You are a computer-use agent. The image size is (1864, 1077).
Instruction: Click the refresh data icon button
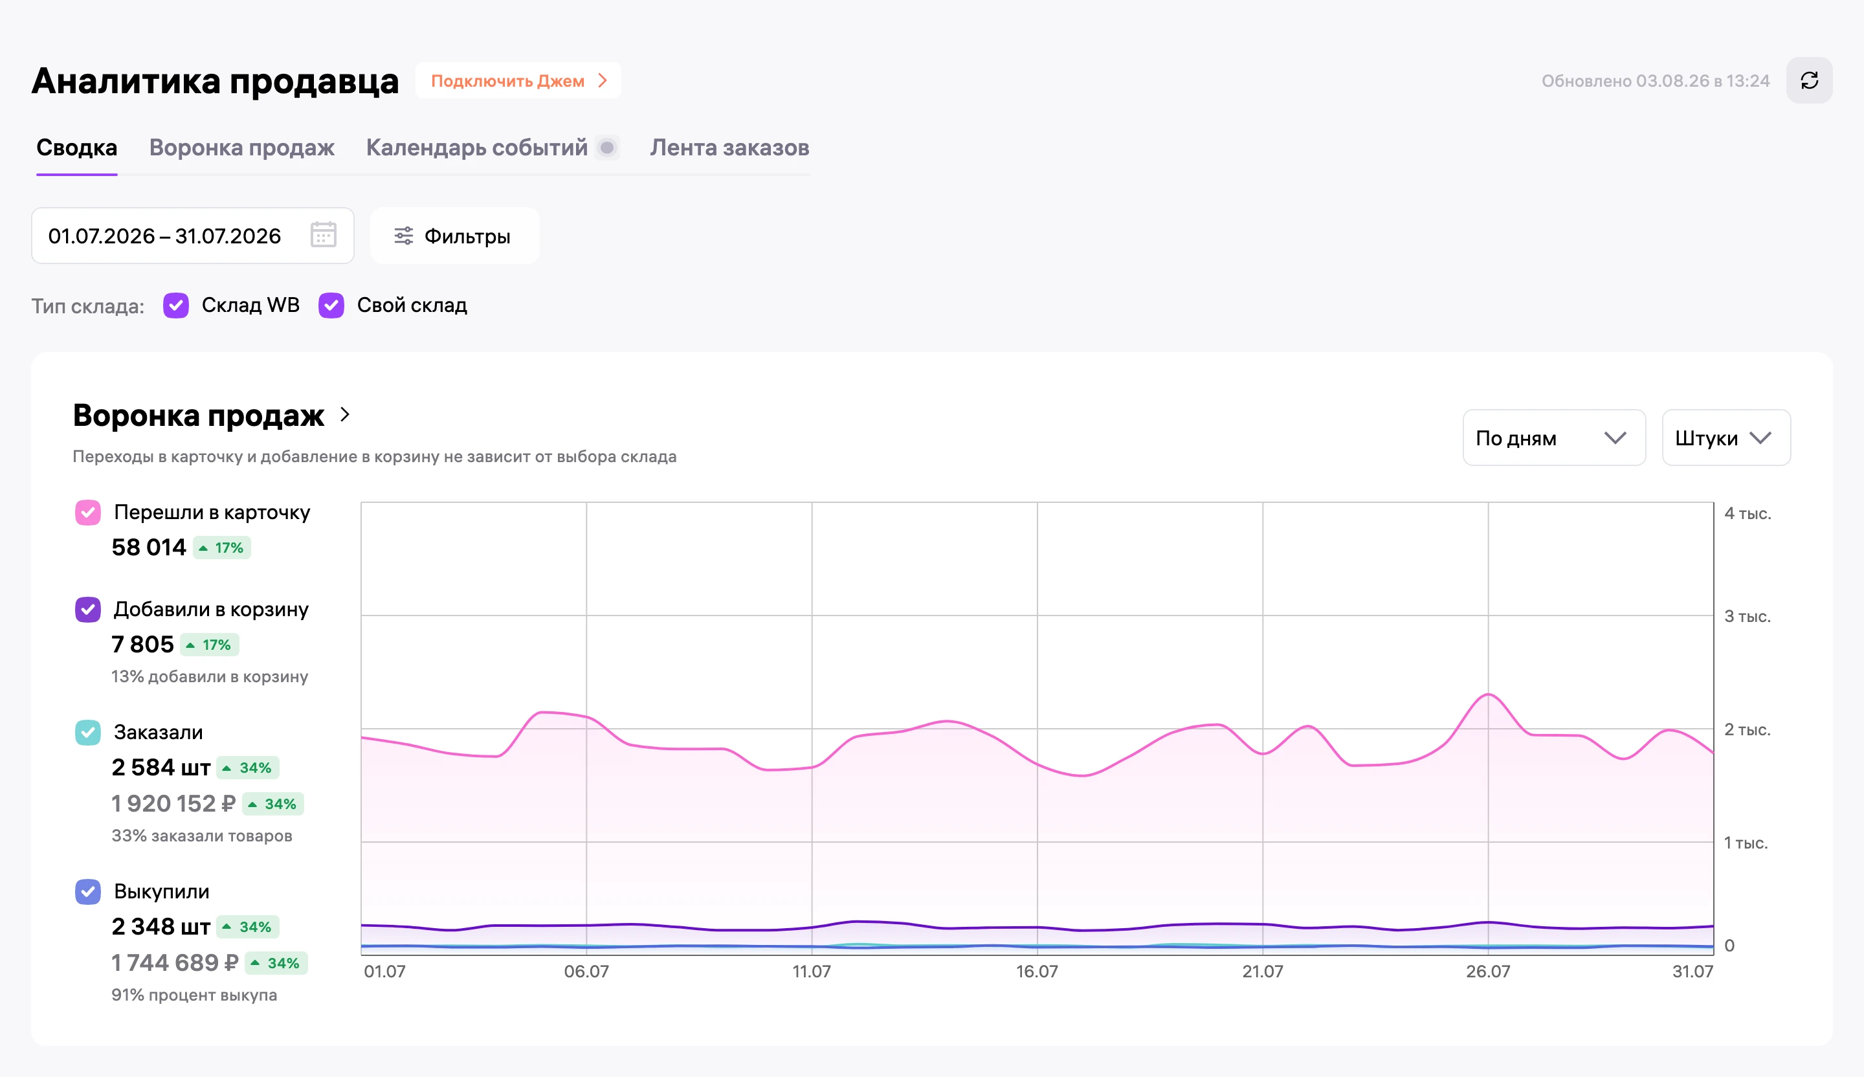click(1808, 81)
